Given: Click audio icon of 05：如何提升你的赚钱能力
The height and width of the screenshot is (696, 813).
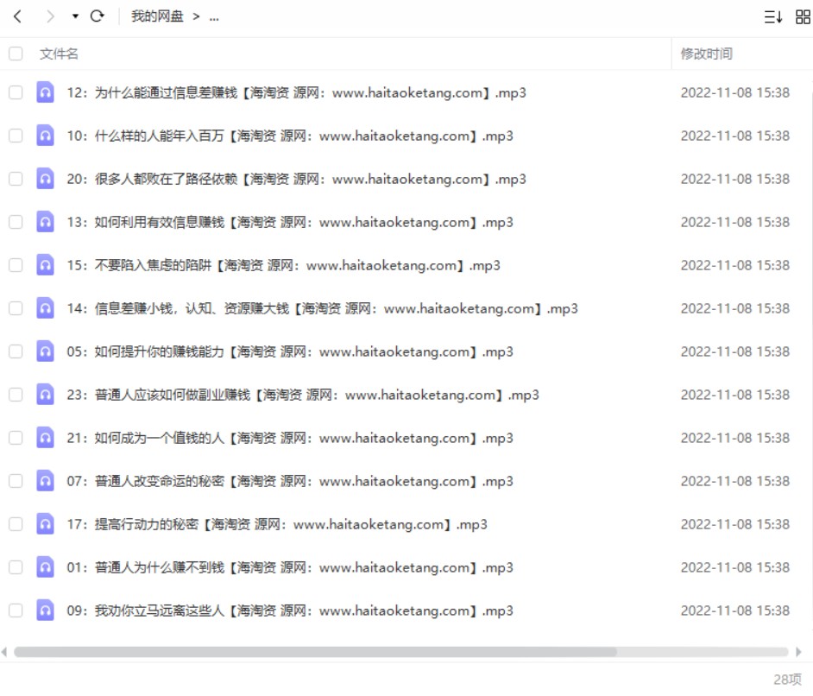Looking at the screenshot, I should (x=45, y=351).
